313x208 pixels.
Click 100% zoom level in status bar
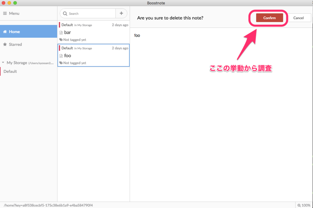306,205
